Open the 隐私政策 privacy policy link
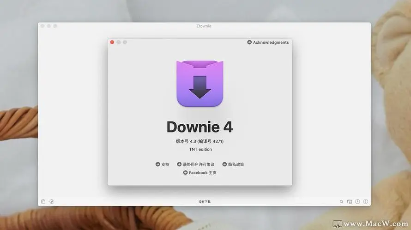This screenshot has height=230, width=411. (x=236, y=164)
